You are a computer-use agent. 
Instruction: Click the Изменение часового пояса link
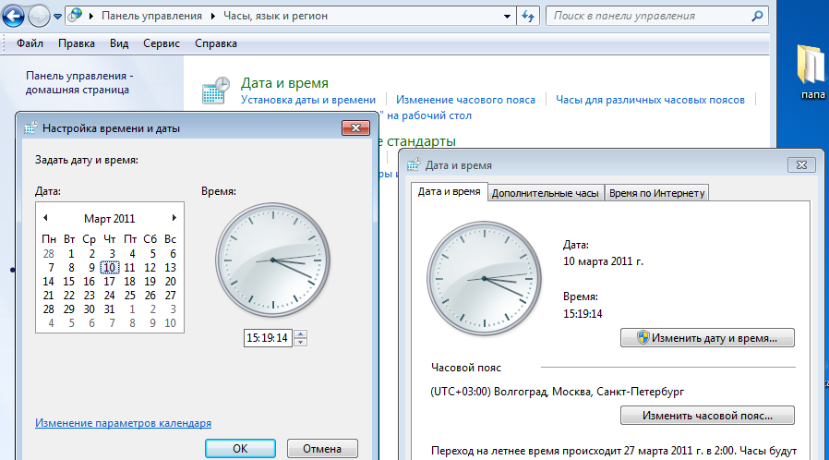(465, 100)
